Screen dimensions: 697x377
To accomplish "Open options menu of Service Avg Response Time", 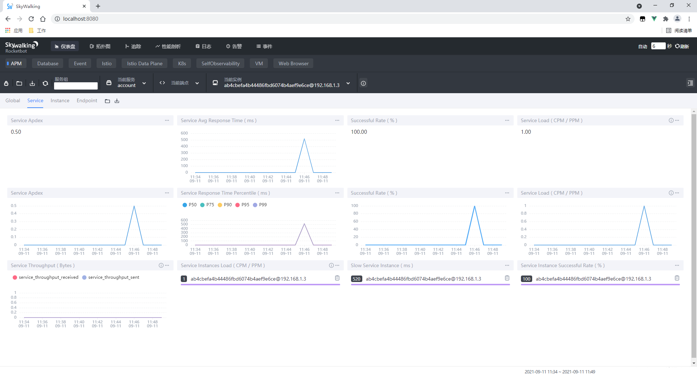I will pyautogui.click(x=337, y=120).
